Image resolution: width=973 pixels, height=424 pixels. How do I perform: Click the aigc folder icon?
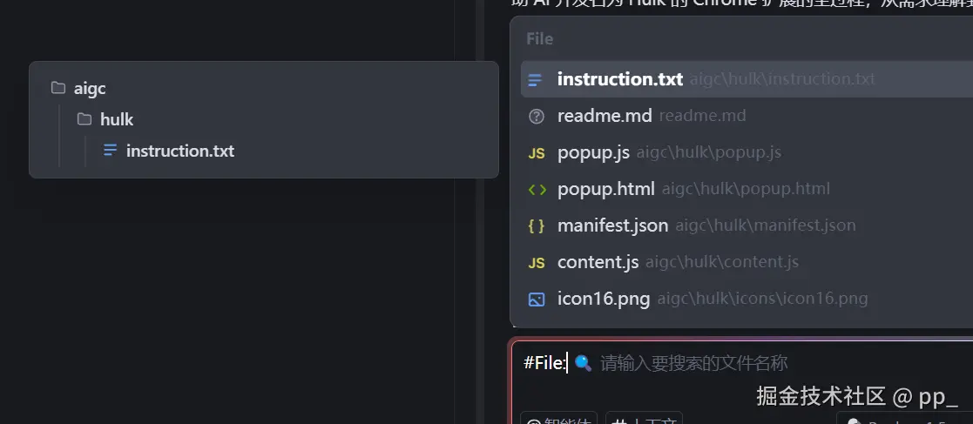(x=58, y=88)
